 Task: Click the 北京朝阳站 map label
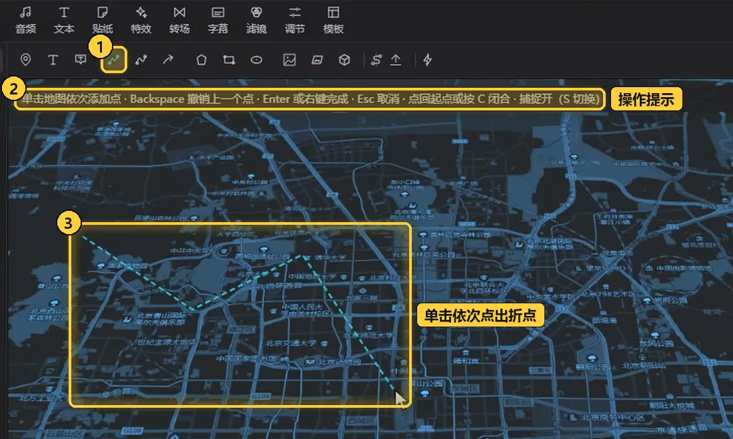pos(644,366)
